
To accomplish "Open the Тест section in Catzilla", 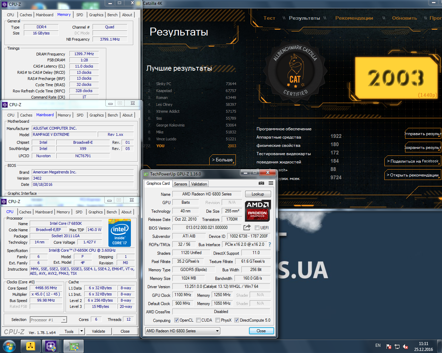I will (x=269, y=18).
